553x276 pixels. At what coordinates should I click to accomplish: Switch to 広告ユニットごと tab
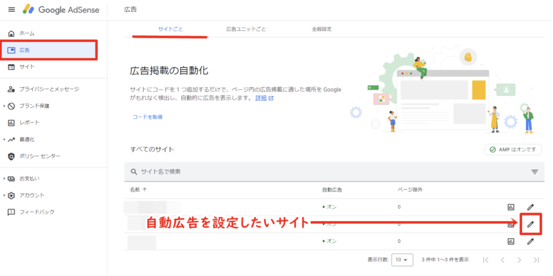click(x=246, y=29)
